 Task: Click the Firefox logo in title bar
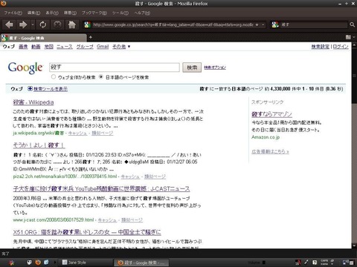[x=4, y=3]
